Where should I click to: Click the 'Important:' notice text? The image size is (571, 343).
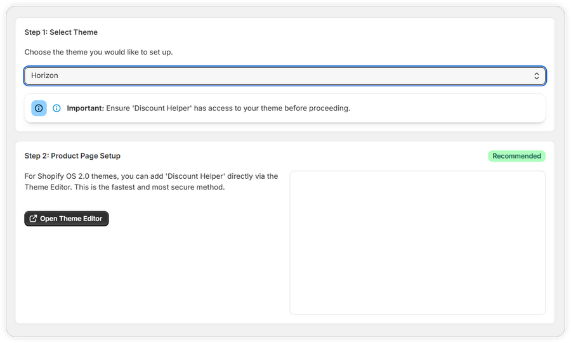point(209,108)
